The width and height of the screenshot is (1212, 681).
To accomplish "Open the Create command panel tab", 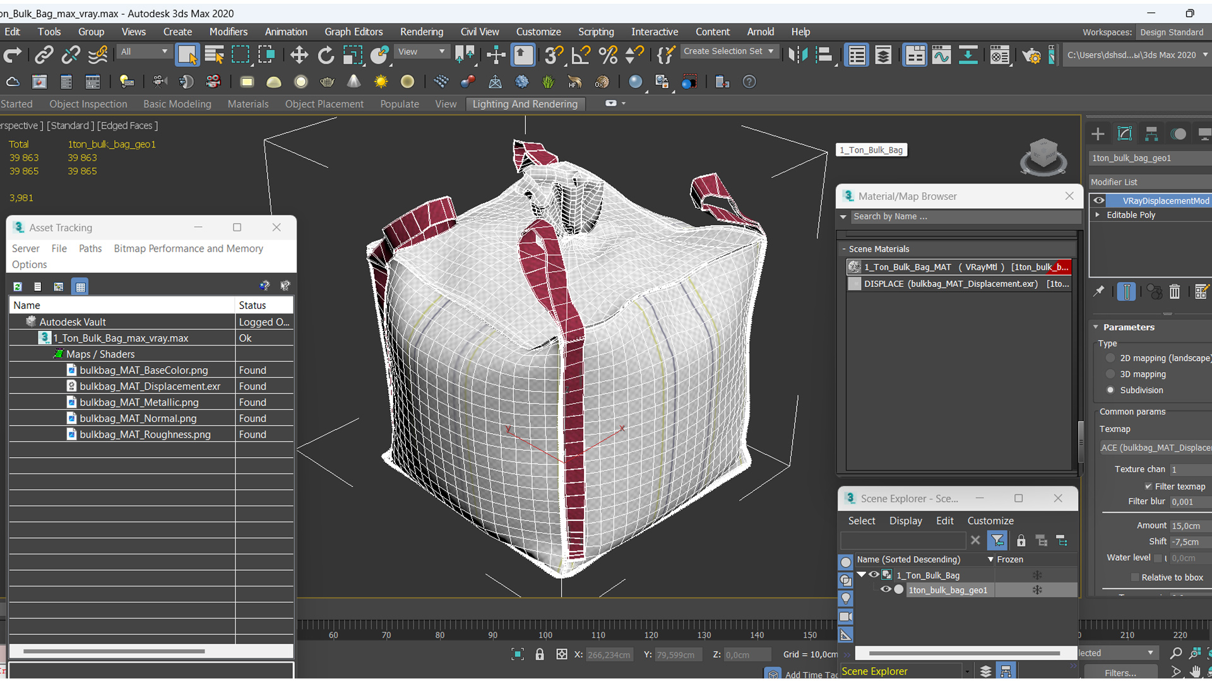I will [1098, 134].
